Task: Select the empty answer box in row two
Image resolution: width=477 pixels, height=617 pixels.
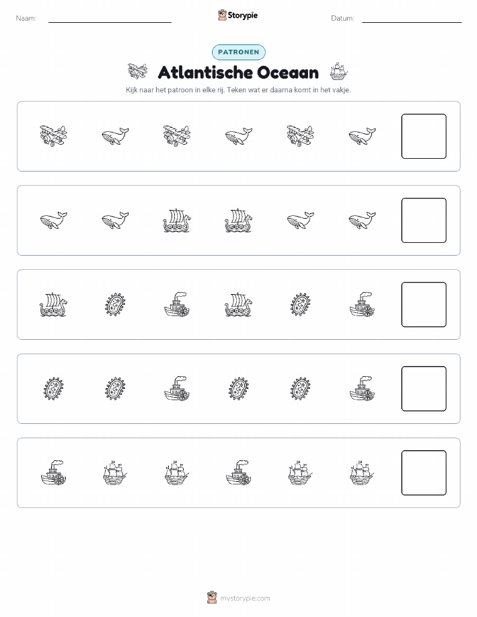Action: point(424,221)
